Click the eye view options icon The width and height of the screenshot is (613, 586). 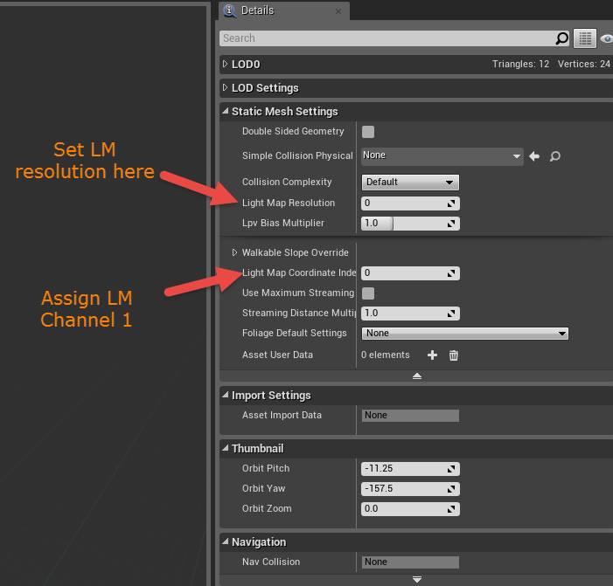(x=606, y=38)
